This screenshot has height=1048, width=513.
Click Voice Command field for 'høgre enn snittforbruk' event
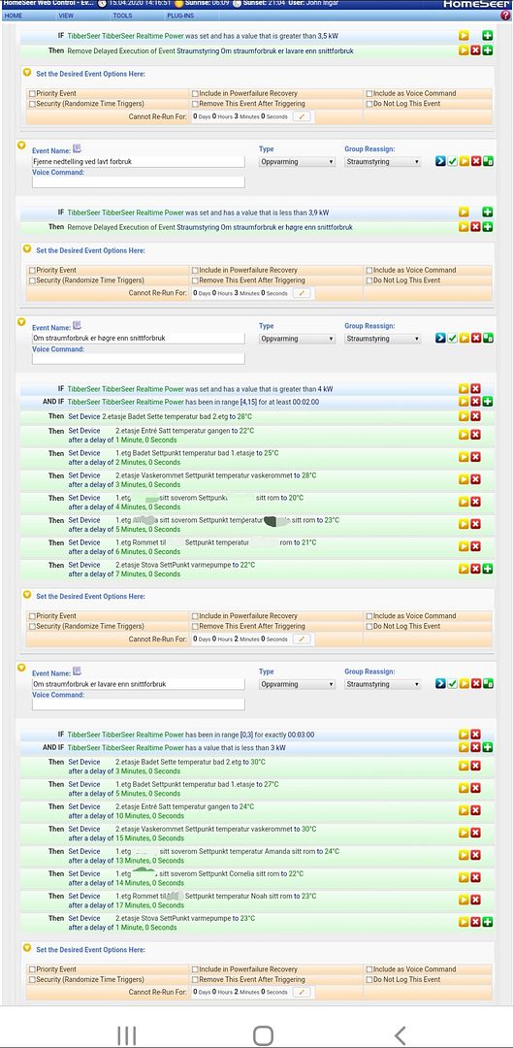[139, 359]
